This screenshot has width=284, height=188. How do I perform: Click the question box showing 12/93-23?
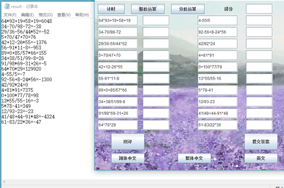pos(217,102)
